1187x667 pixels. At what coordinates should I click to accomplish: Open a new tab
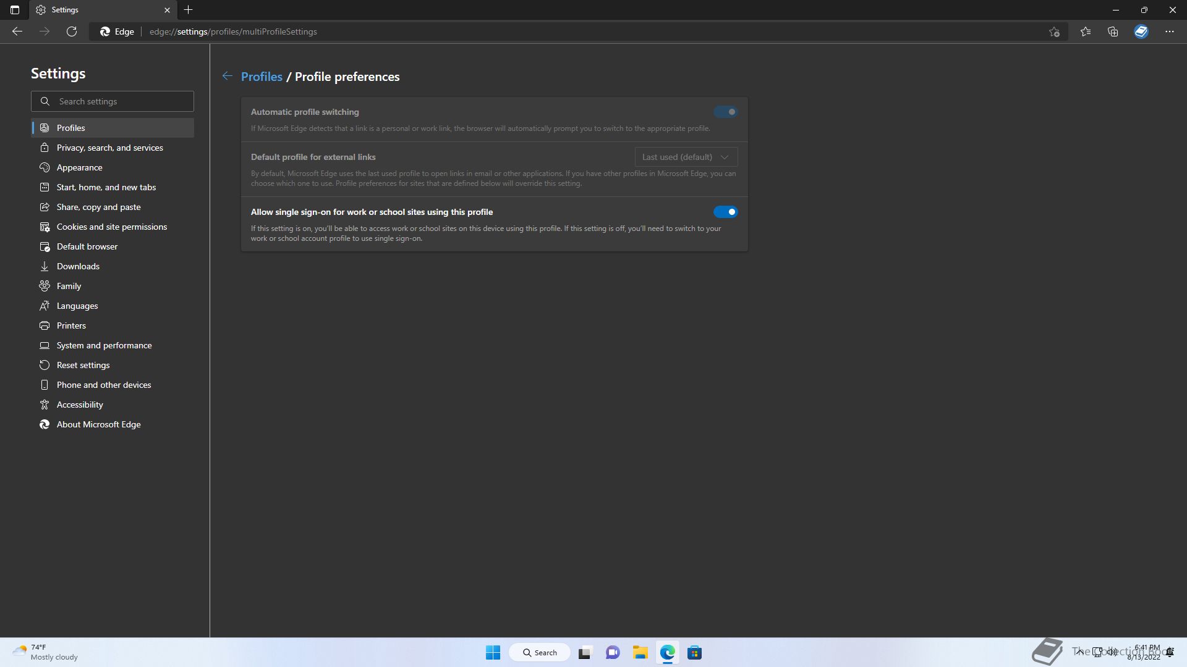[189, 10]
